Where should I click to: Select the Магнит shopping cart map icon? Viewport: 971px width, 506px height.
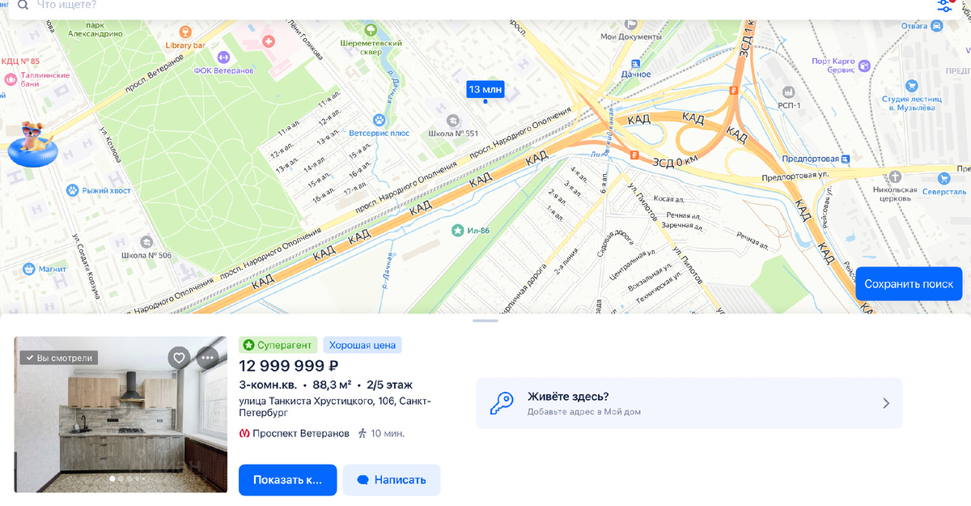click(29, 268)
